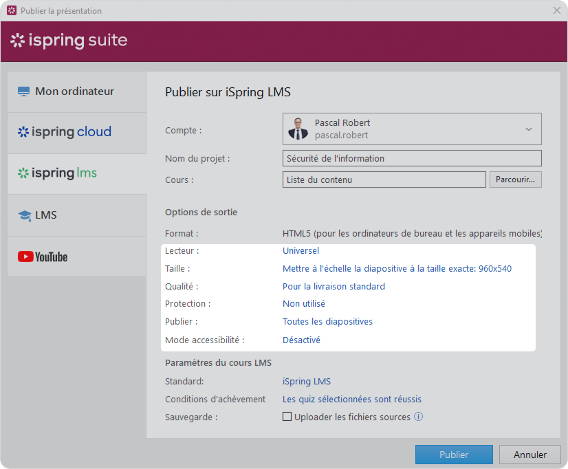Click Parcourir to browse courses
568x469 pixels.
tap(515, 180)
